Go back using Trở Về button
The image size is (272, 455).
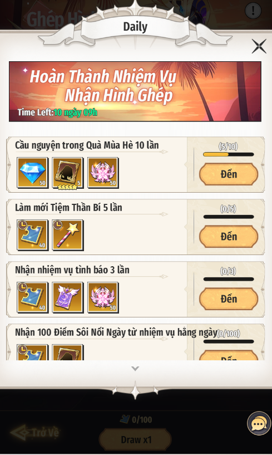35,433
